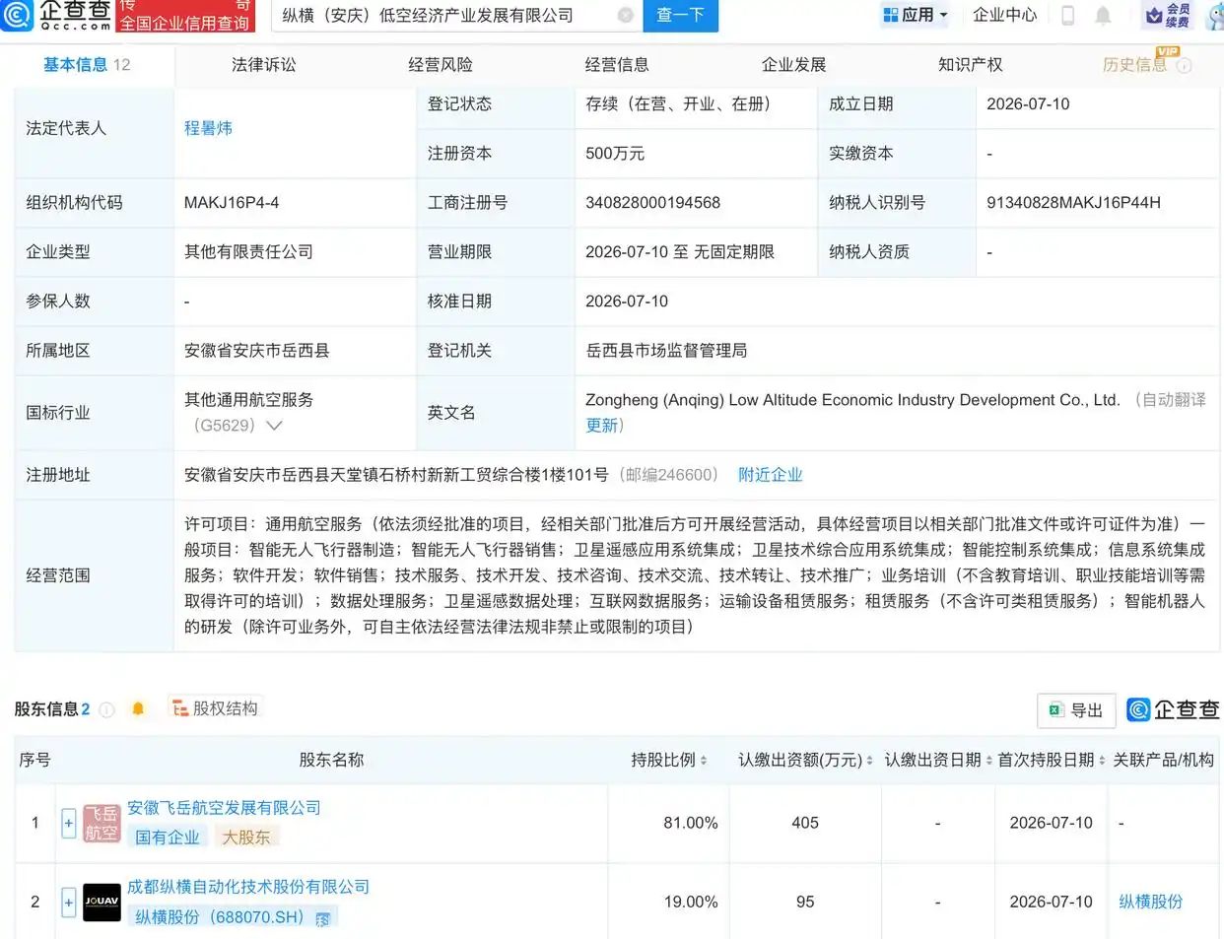Open 企业中心 link in header

pyautogui.click(x=1004, y=15)
